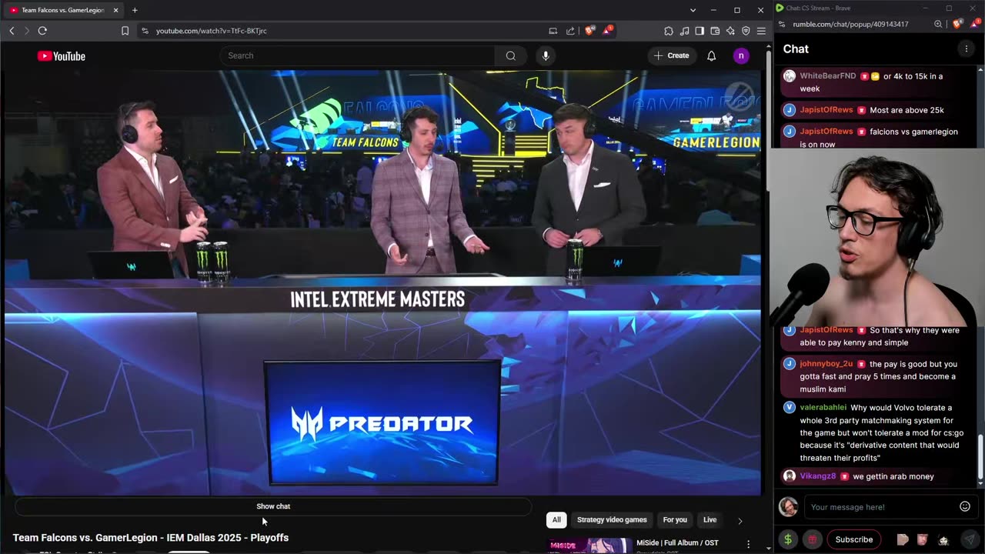Go to the YouTube home logo
Viewport: 985px width, 554px height.
[62, 56]
